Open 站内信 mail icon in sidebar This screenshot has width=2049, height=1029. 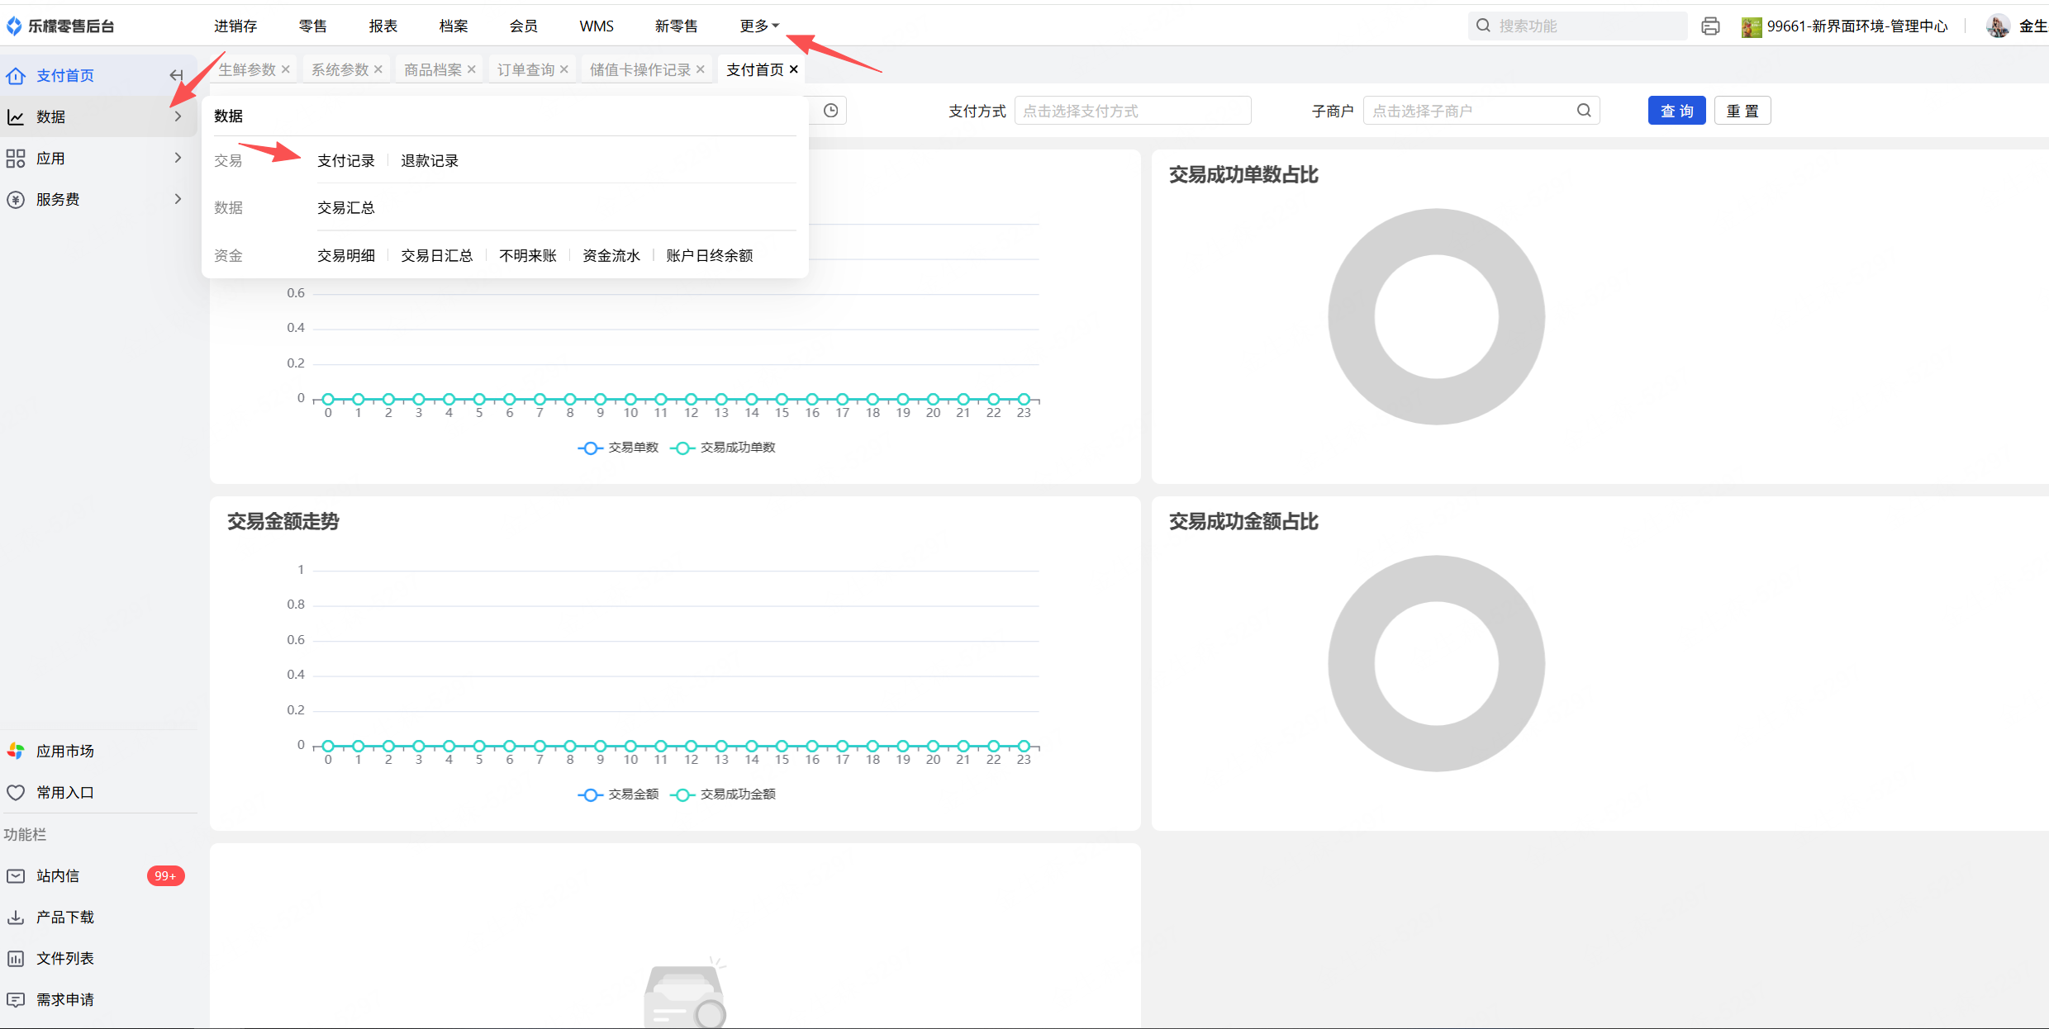16,875
